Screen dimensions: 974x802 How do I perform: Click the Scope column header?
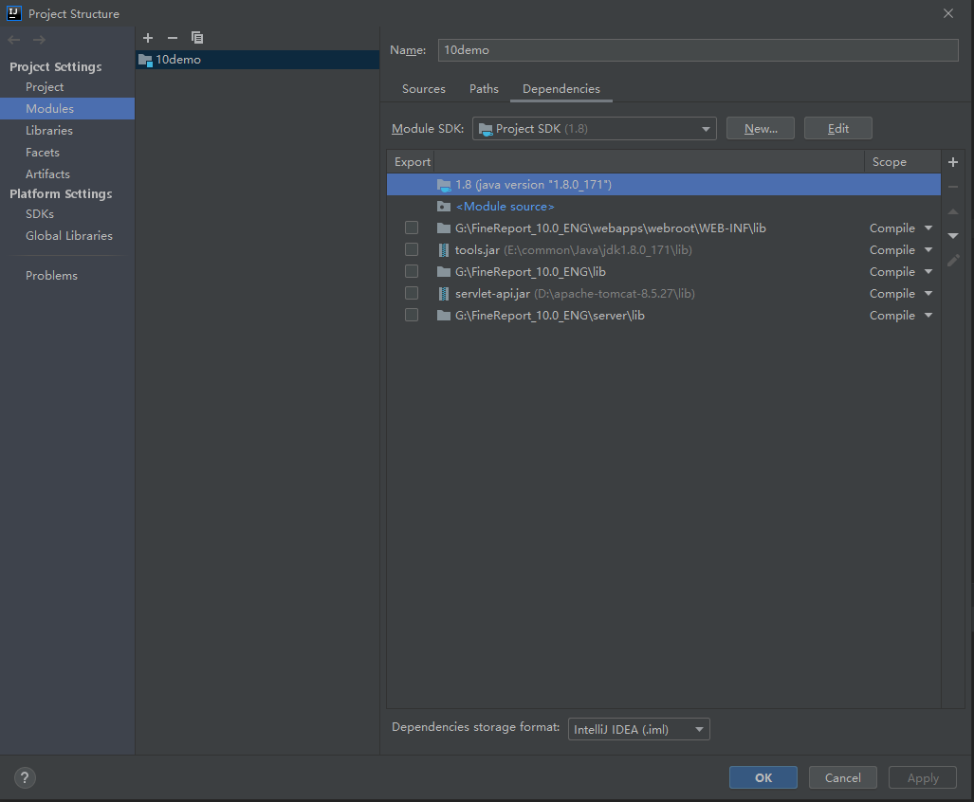[902, 162]
